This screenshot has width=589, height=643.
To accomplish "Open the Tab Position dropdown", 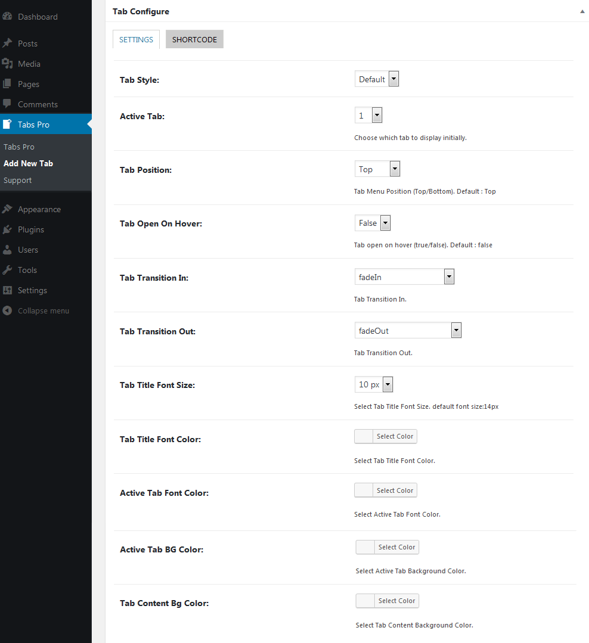I will coord(377,169).
